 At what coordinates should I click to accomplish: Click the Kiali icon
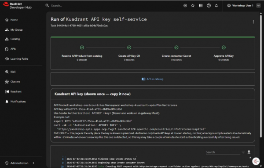click(7, 72)
